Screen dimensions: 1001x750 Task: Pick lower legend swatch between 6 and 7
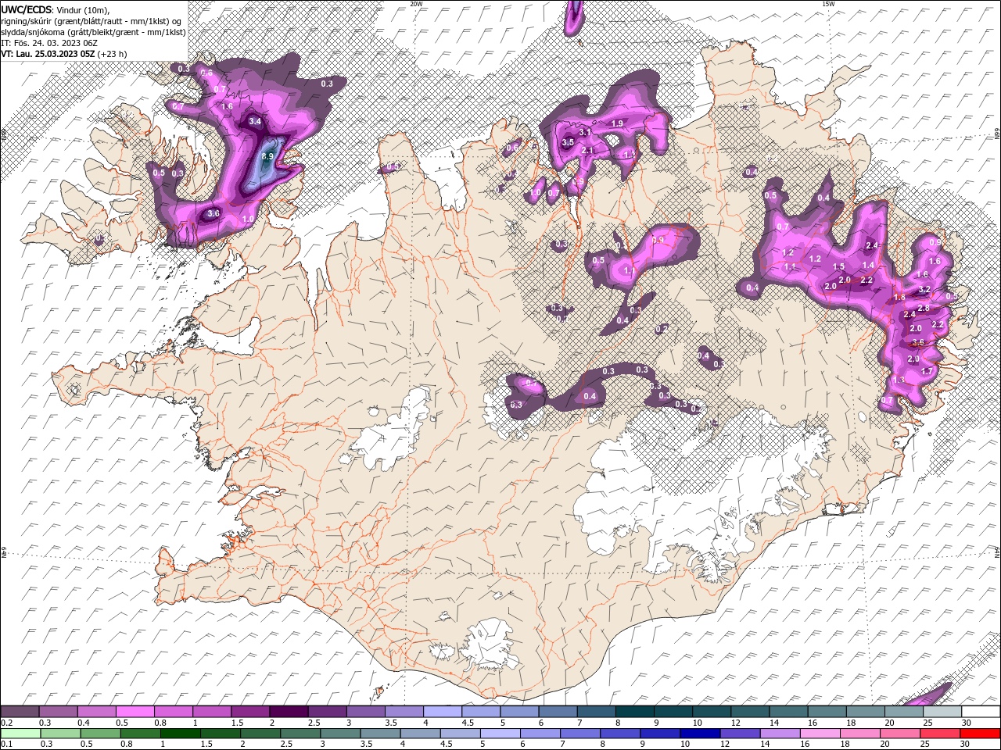(x=539, y=733)
